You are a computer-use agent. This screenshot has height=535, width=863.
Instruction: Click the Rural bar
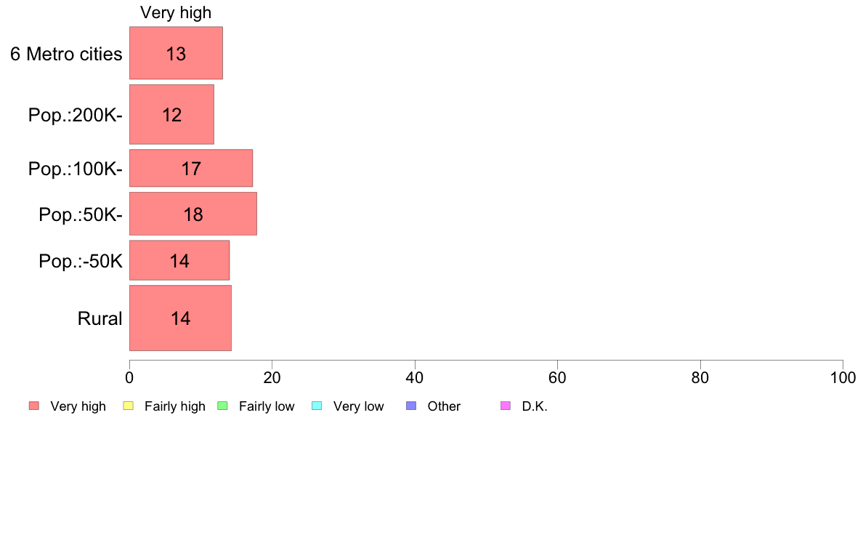point(180,318)
